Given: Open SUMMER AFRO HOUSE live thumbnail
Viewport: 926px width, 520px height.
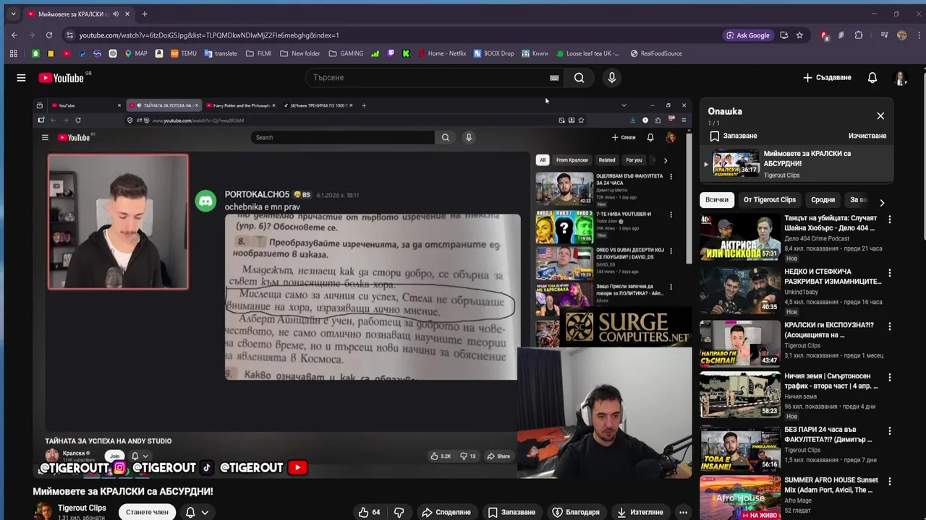Looking at the screenshot, I should click(739, 498).
